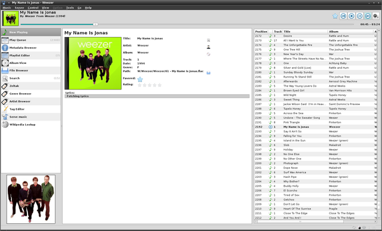
Task: Open the Now Playing view
Action: coord(30,32)
